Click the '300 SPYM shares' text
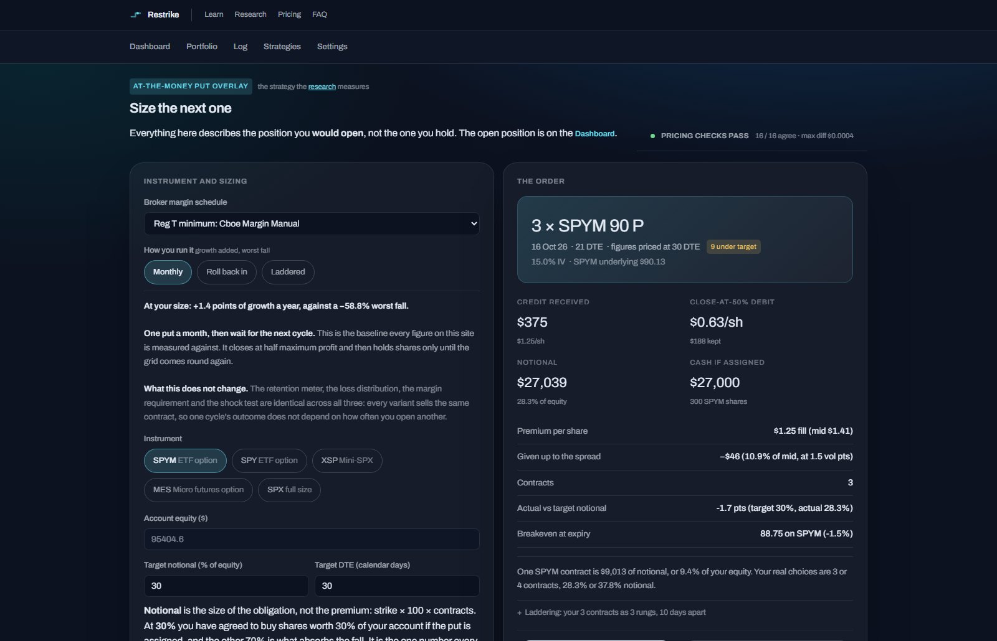 718,401
